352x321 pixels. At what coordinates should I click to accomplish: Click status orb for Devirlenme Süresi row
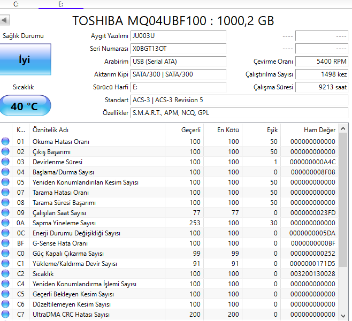(5, 162)
